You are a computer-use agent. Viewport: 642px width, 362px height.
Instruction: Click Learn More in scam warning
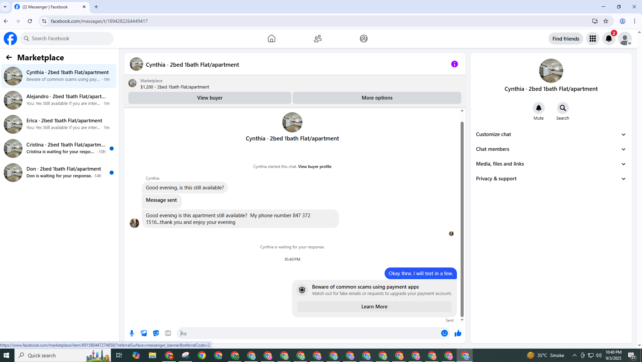374,307
